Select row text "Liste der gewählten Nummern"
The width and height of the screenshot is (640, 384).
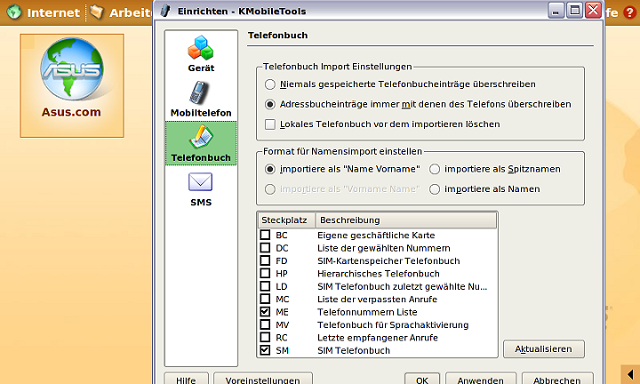[x=384, y=248]
